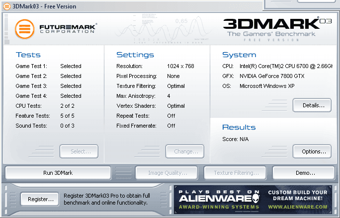Click the orange Futuremark logo
340x218 pixels.
coord(25,29)
